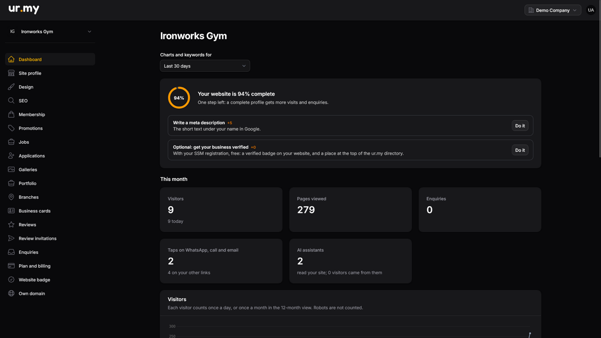The height and width of the screenshot is (338, 601).
Task: Click the Website badge check icon
Action: coord(11,279)
